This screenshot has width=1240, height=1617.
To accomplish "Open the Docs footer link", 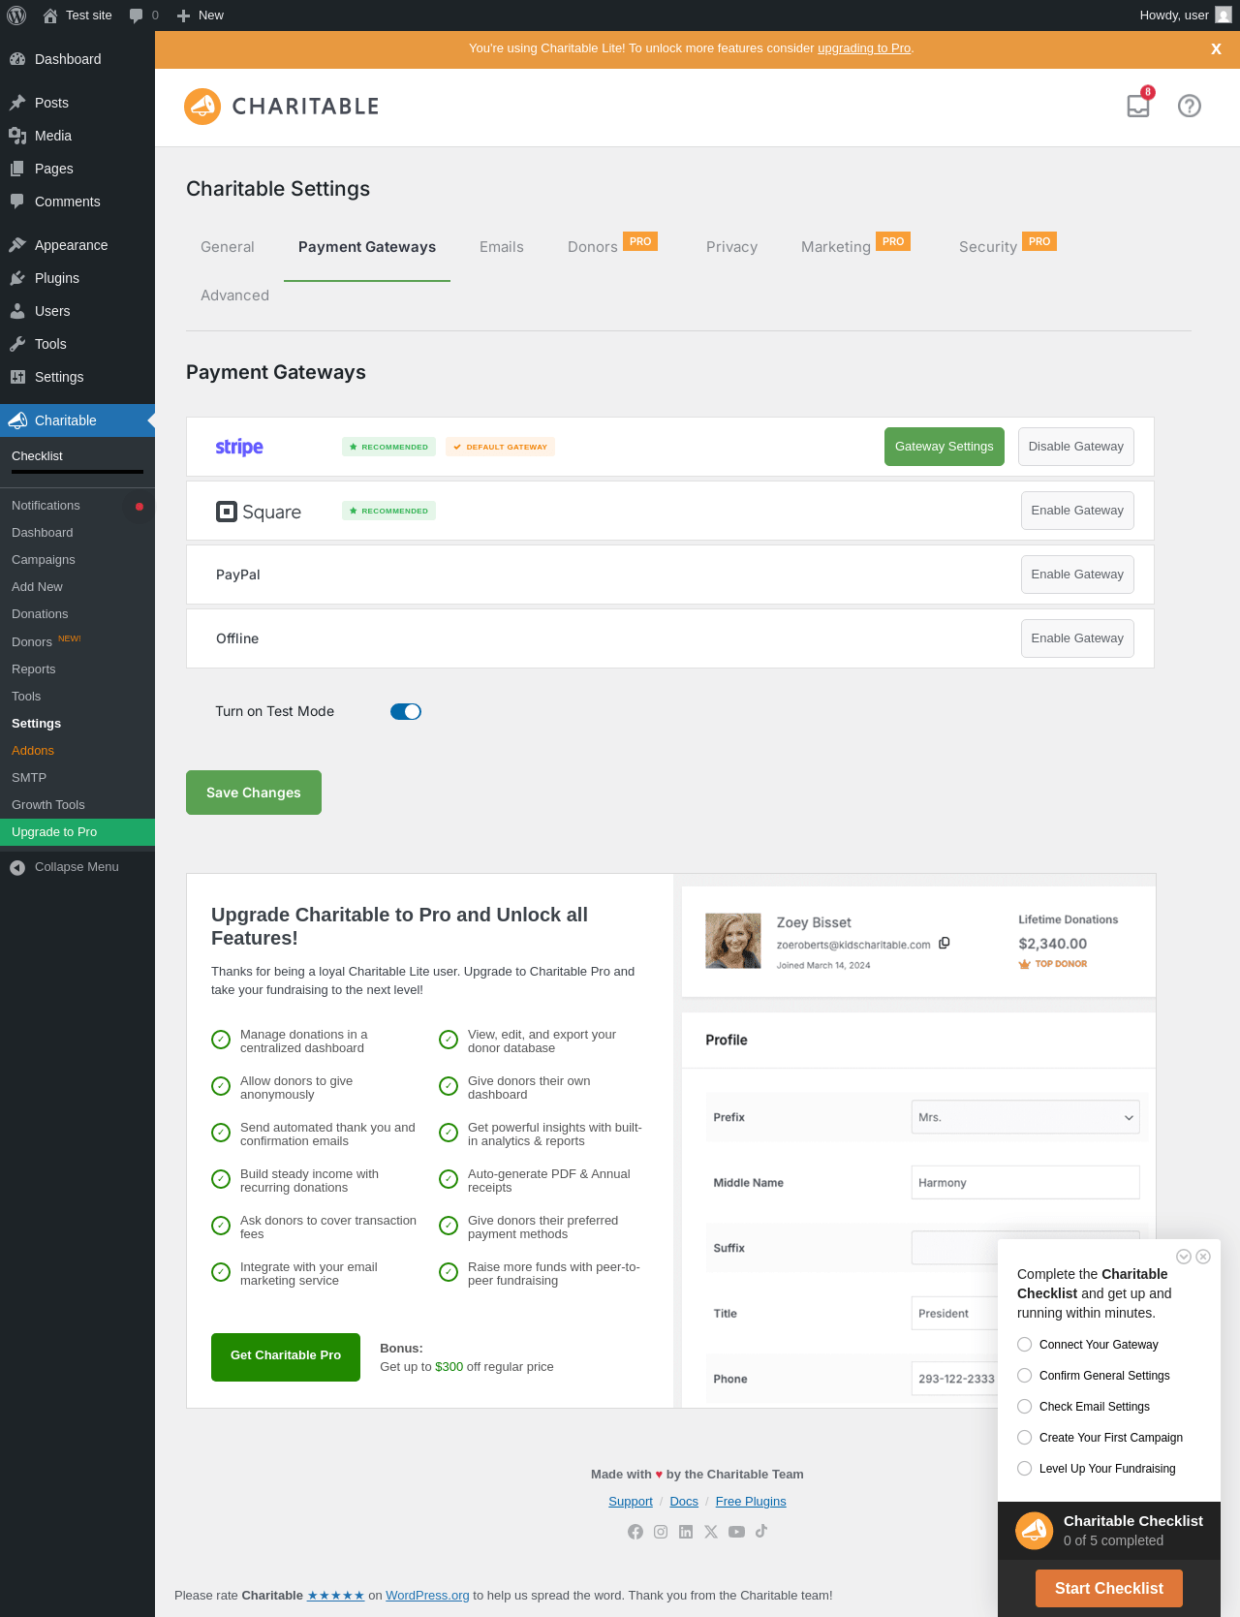I will tap(684, 1502).
